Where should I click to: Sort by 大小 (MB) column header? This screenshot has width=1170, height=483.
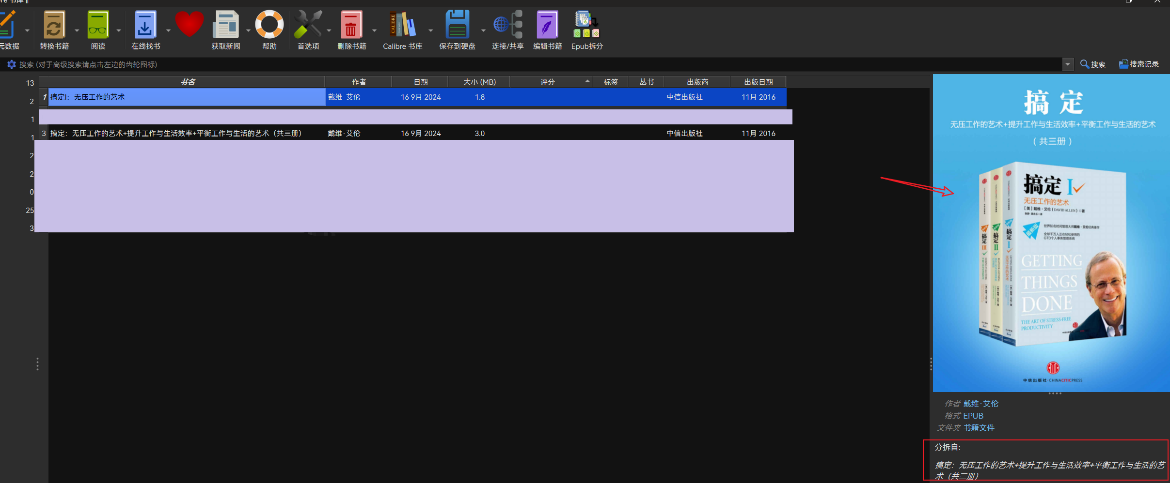pos(479,82)
